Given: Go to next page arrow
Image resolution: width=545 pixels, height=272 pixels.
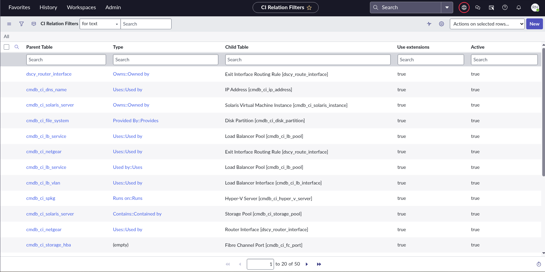Looking at the screenshot, I should pyautogui.click(x=307, y=264).
